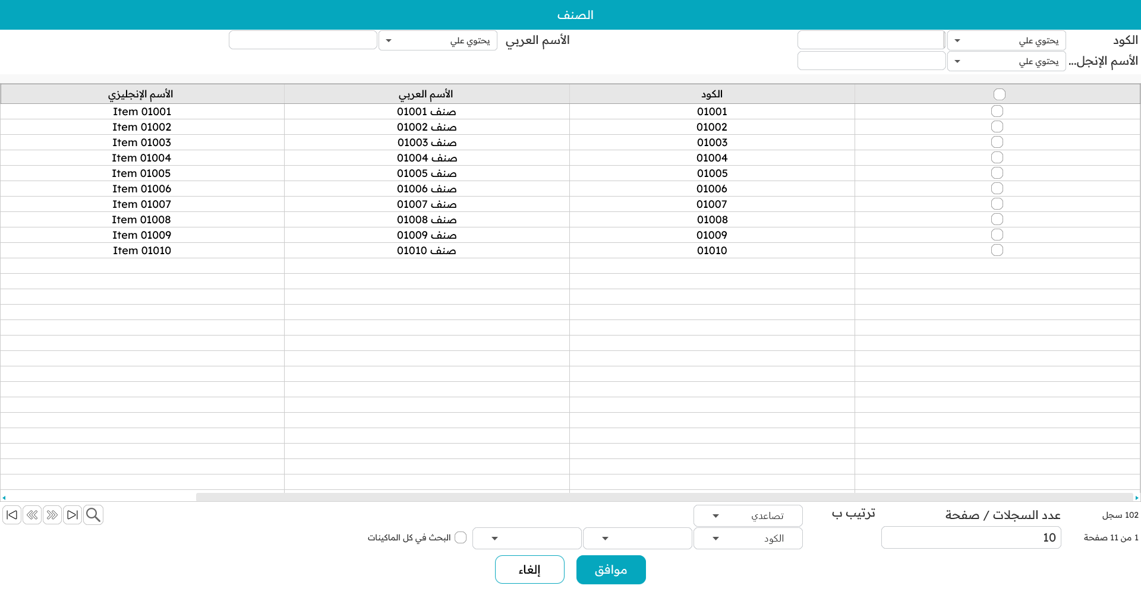Select the checkbox for row 01003
The width and height of the screenshot is (1141, 598).
click(997, 142)
